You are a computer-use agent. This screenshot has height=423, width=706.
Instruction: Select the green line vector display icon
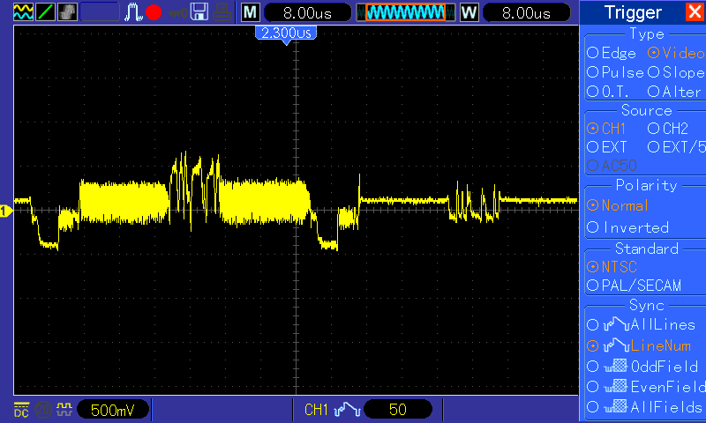click(x=45, y=12)
